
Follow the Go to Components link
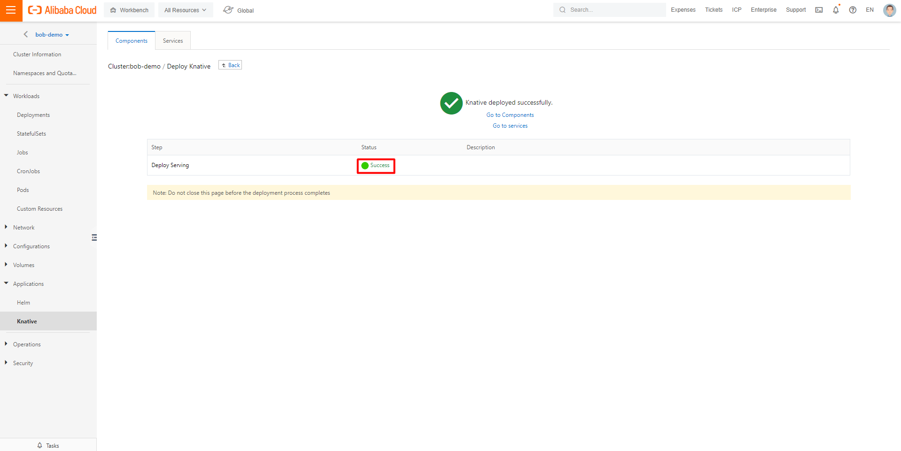[510, 115]
